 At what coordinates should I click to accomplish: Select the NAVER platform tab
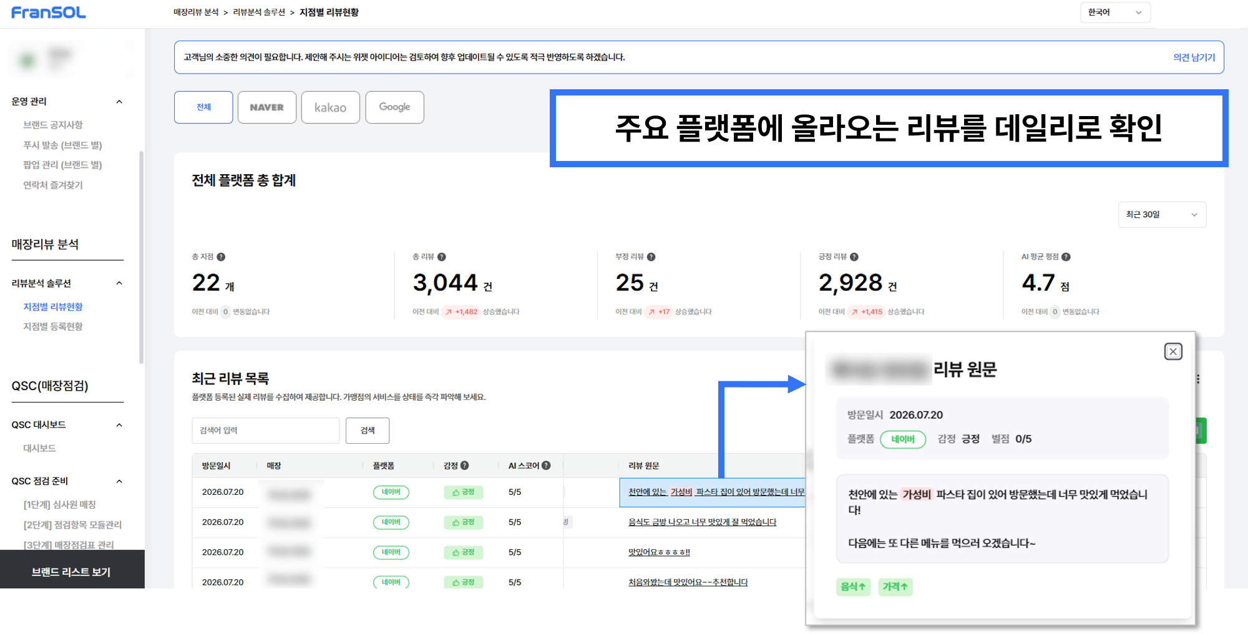[267, 107]
